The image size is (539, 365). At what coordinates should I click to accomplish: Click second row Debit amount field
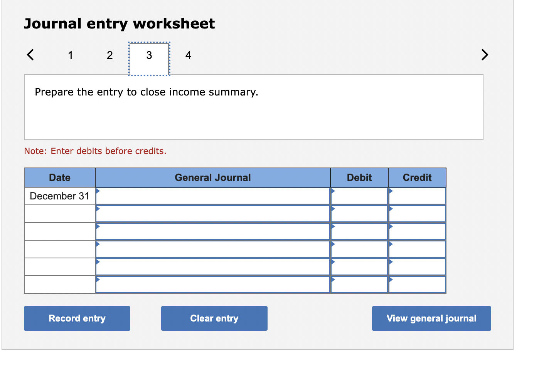click(359, 214)
